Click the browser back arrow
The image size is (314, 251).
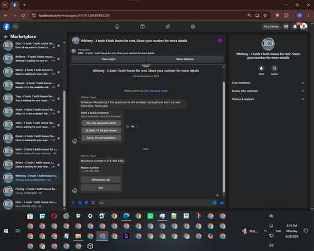[x=6, y=16]
